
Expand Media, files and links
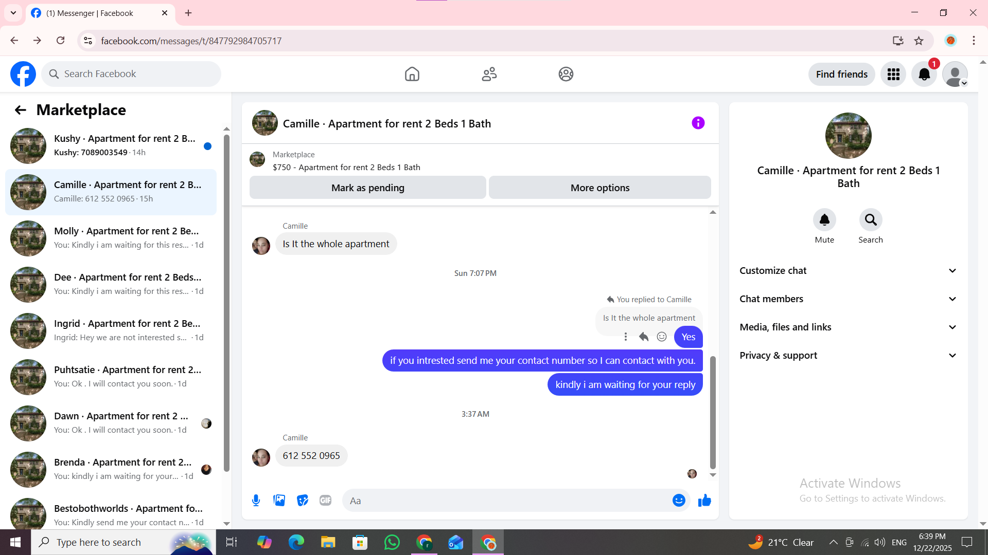click(848, 327)
